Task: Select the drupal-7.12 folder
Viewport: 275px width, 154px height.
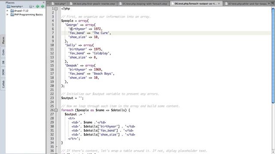Action: pos(19,11)
